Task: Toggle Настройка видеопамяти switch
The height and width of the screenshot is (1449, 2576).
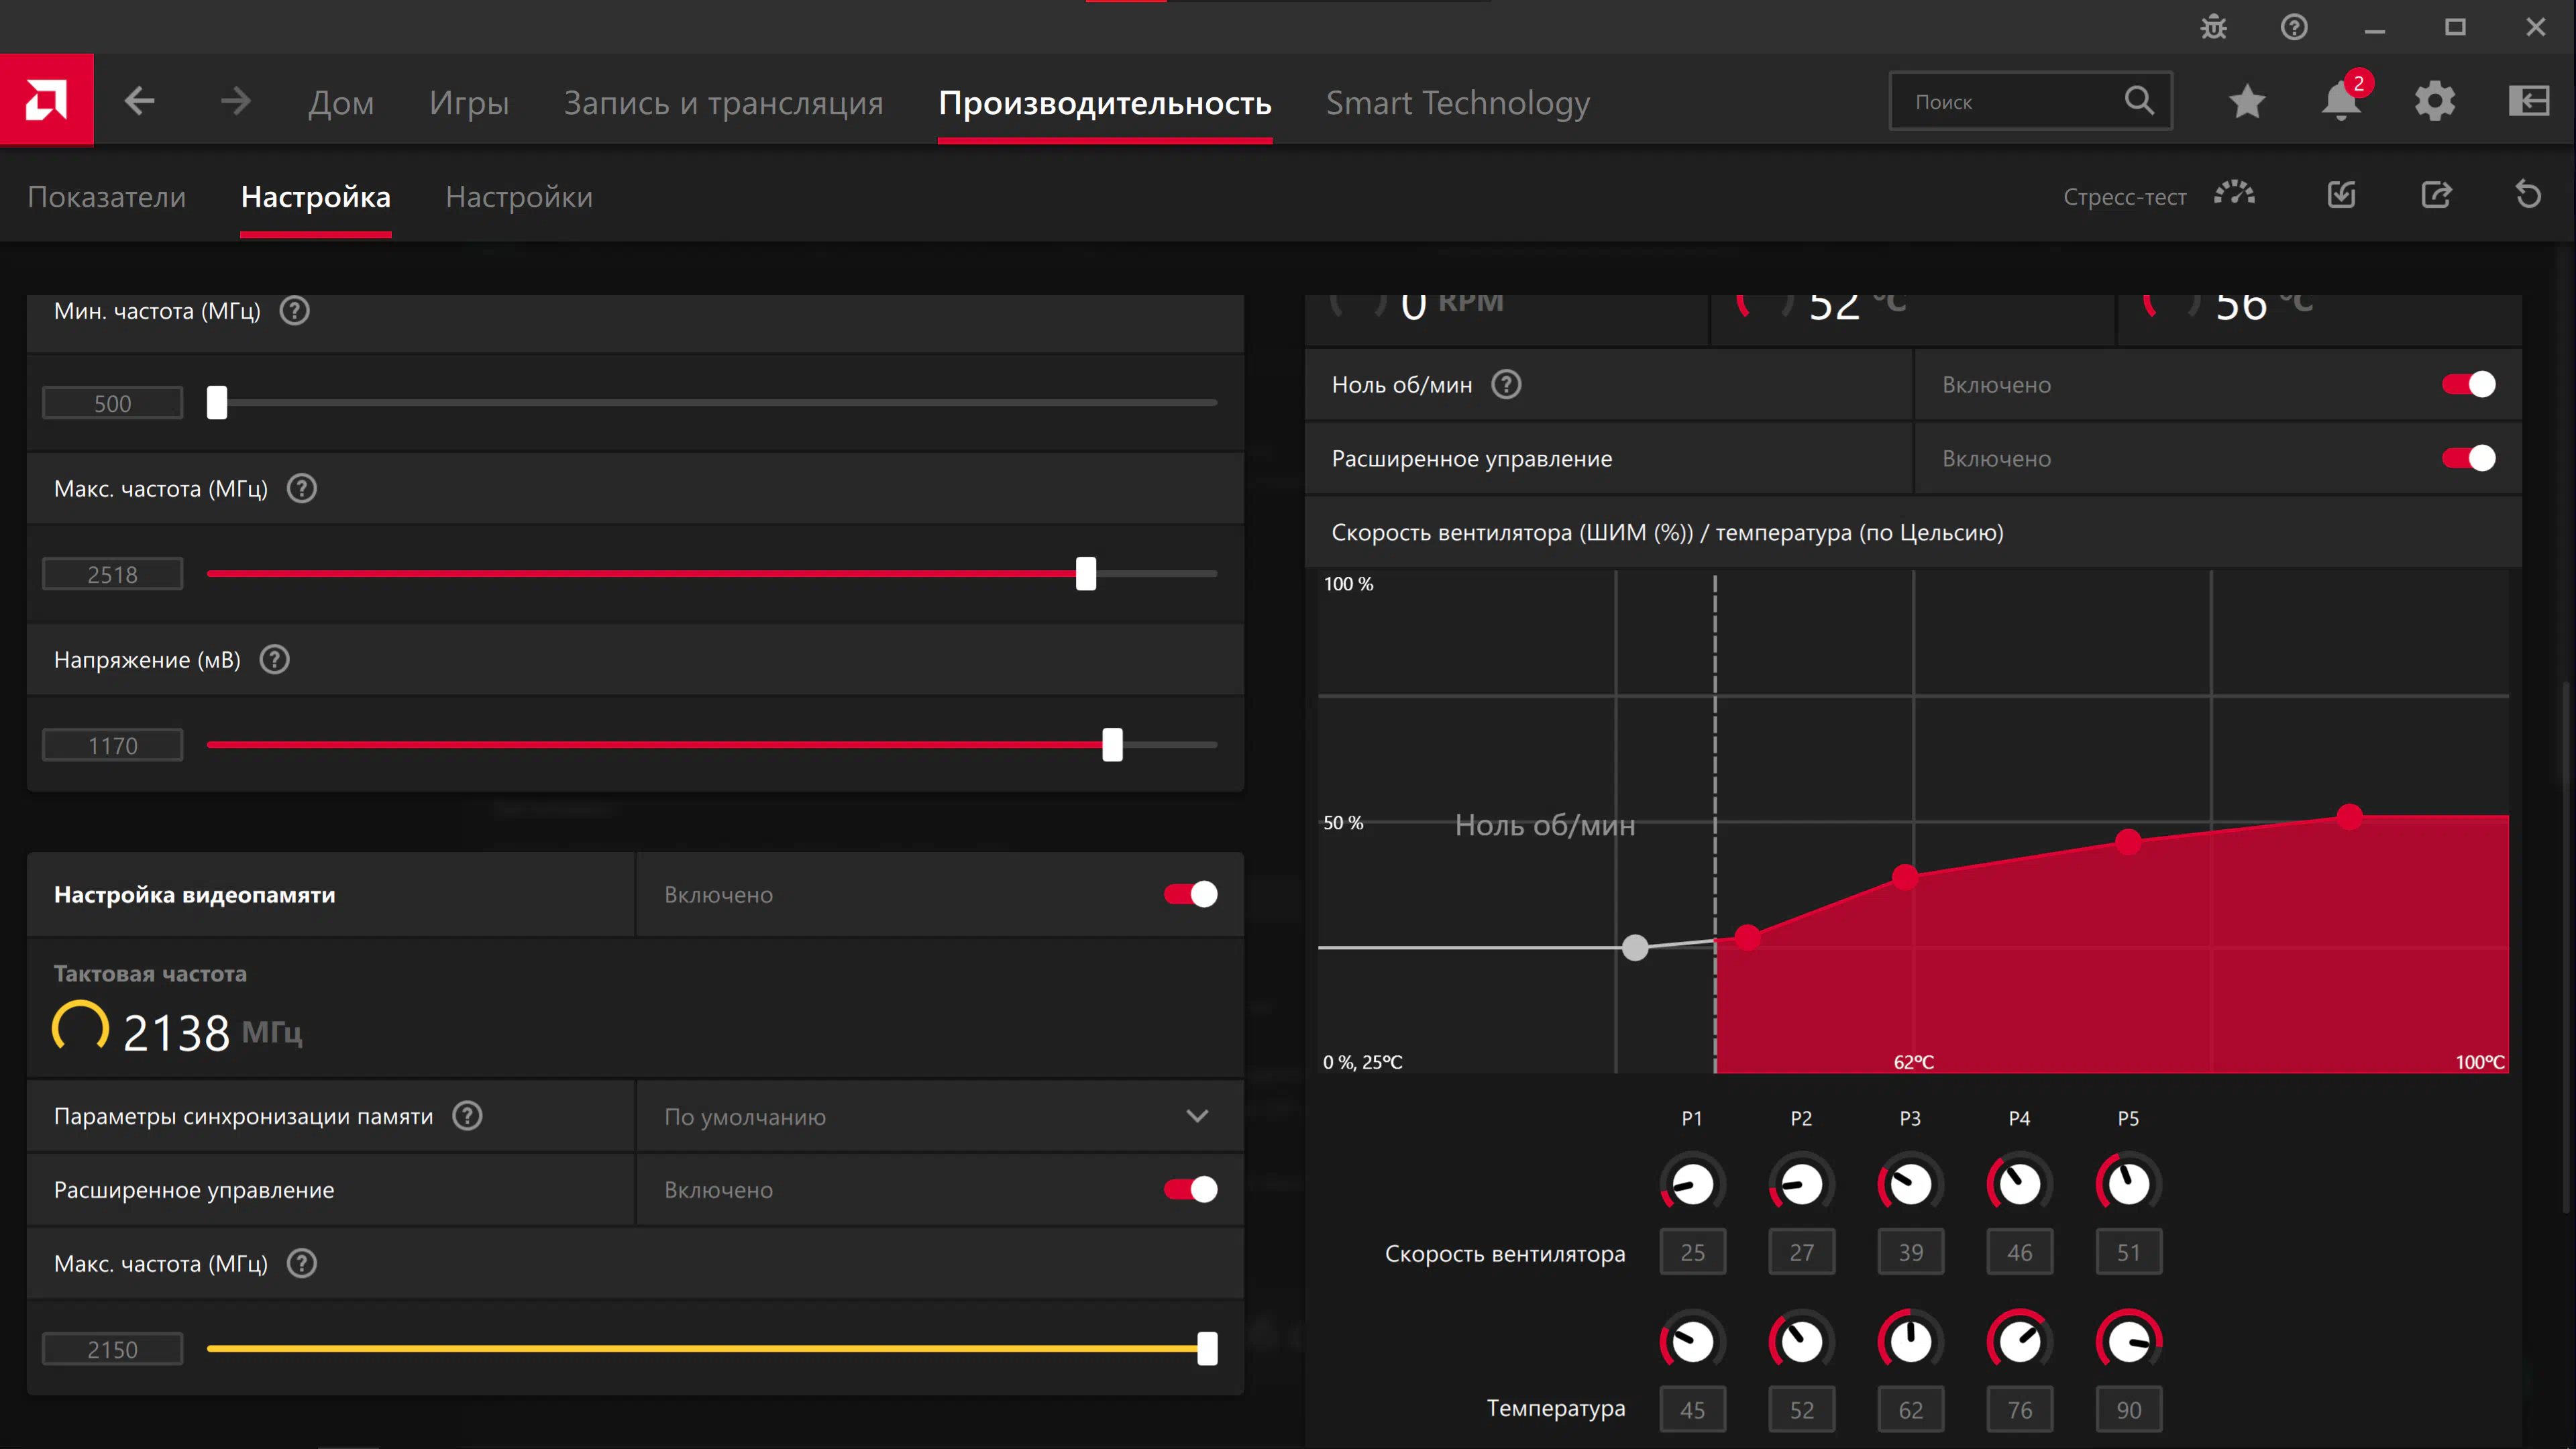Action: click(1190, 895)
